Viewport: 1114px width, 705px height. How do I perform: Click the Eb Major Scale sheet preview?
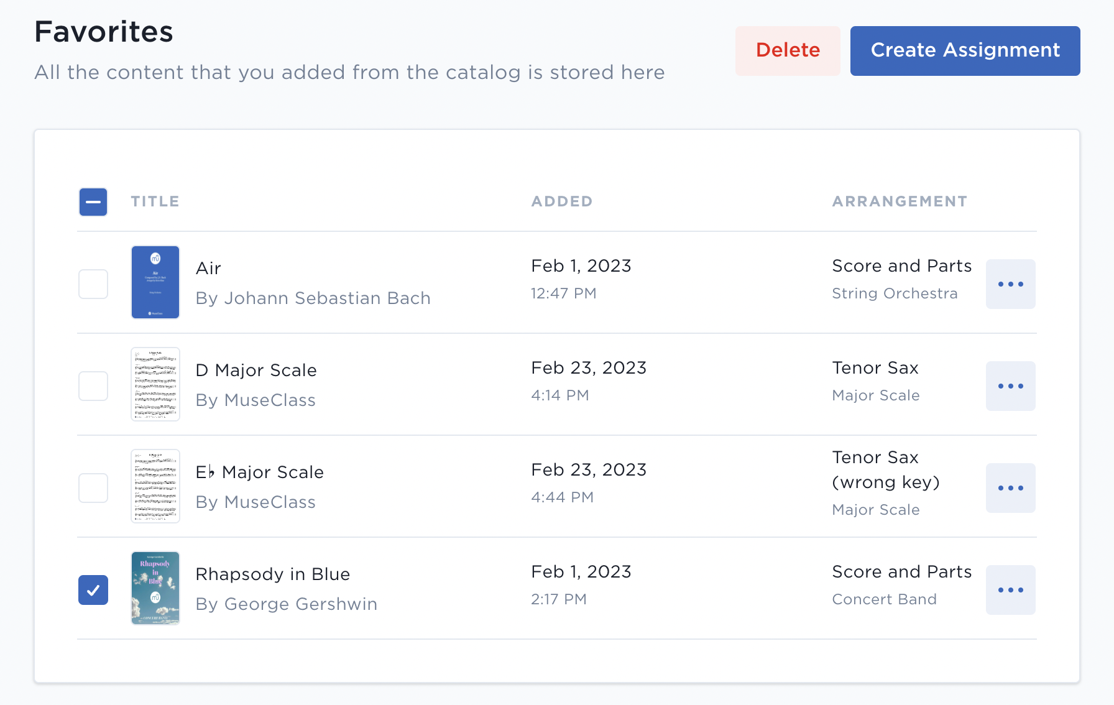tap(155, 486)
